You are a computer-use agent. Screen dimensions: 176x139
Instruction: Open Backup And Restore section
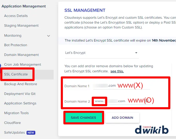point(21,84)
